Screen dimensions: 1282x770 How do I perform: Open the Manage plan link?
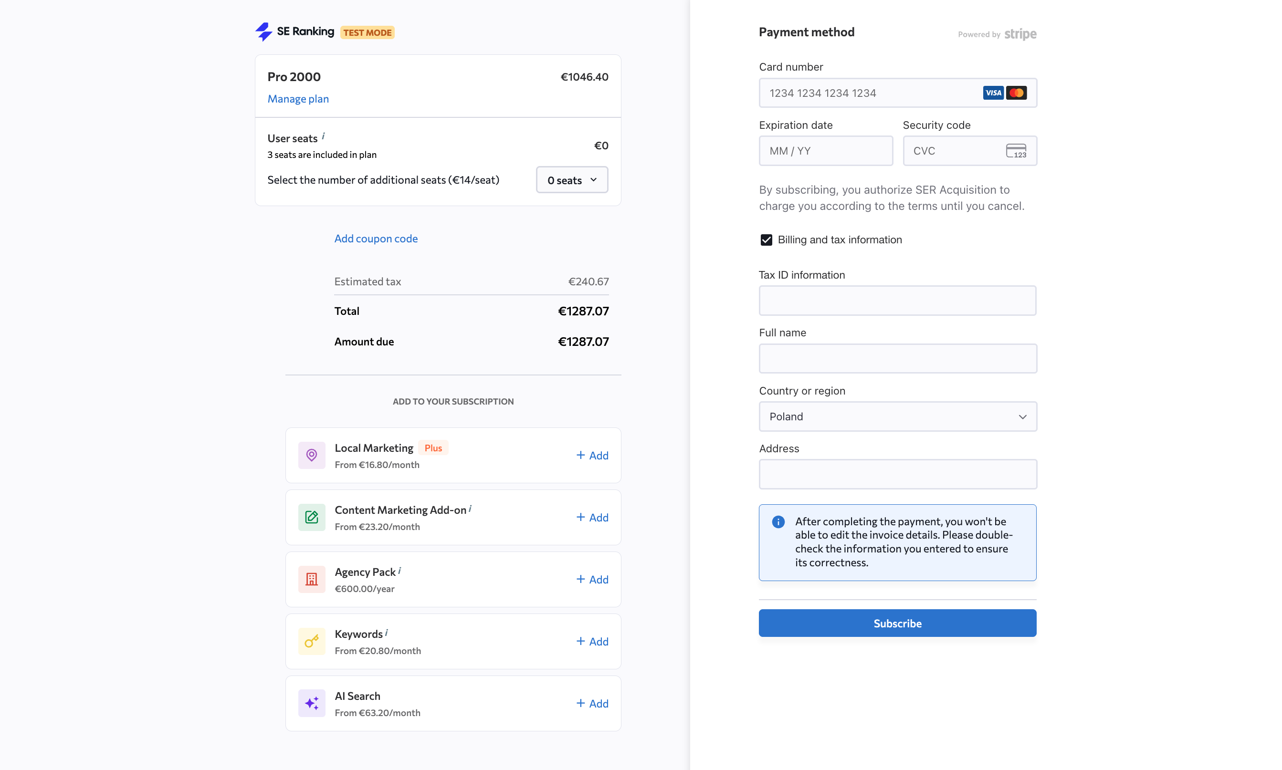[x=298, y=99]
